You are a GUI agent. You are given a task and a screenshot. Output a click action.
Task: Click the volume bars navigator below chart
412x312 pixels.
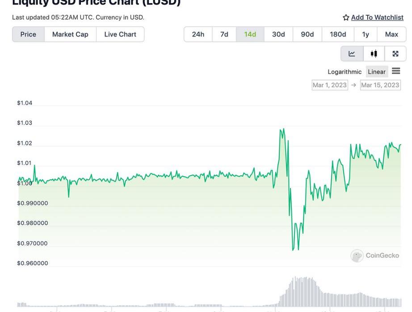pos(304,293)
